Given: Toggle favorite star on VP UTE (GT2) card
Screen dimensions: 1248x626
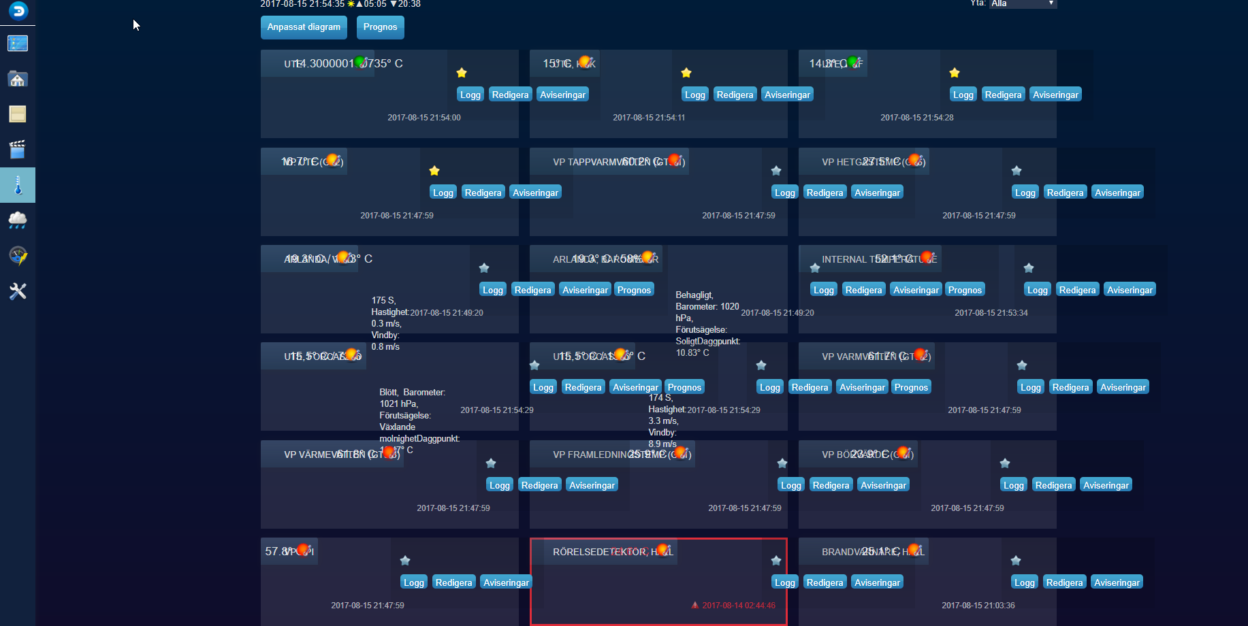Looking at the screenshot, I should click(x=434, y=171).
